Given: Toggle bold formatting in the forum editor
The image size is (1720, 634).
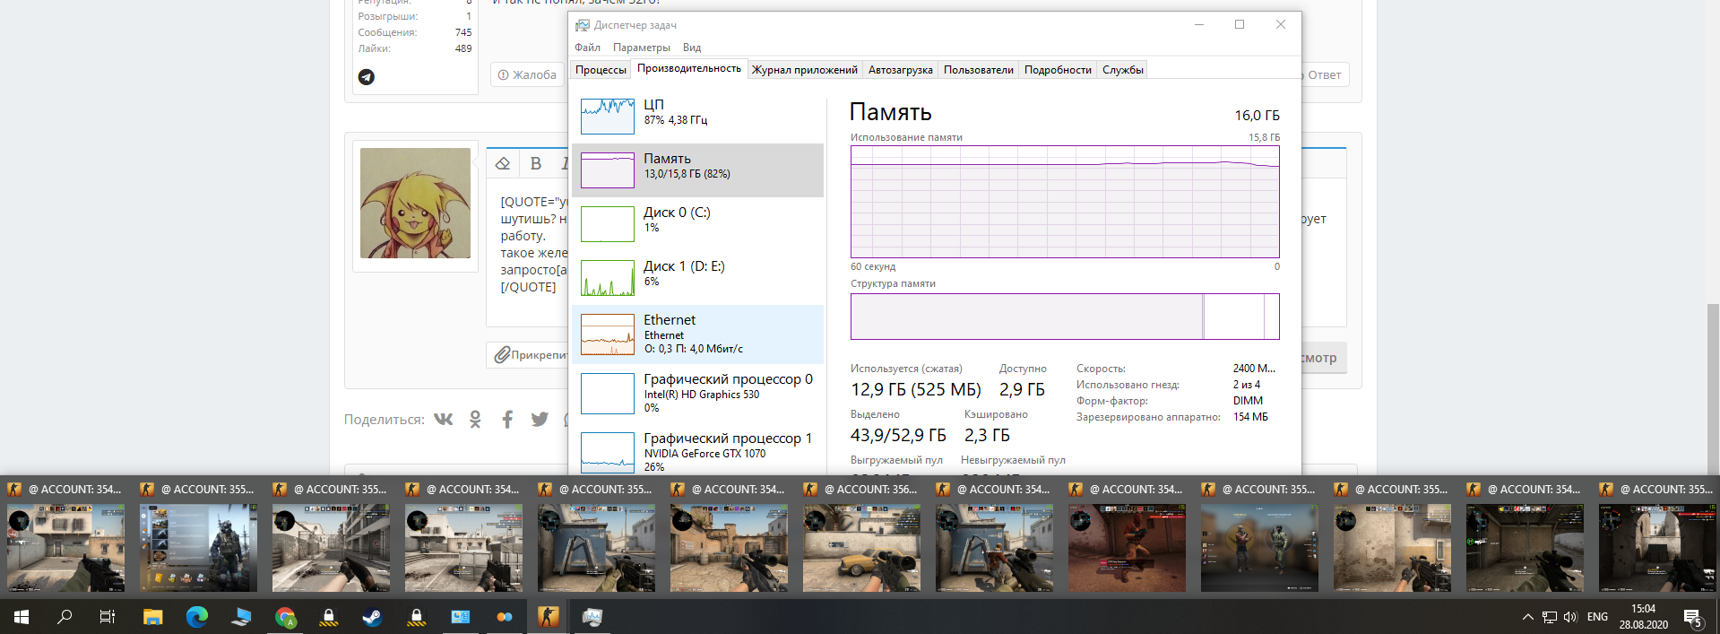Looking at the screenshot, I should 536,163.
